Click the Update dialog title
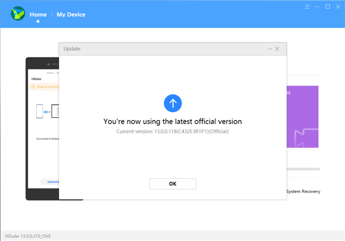This screenshot has width=345, height=241. tap(72, 49)
